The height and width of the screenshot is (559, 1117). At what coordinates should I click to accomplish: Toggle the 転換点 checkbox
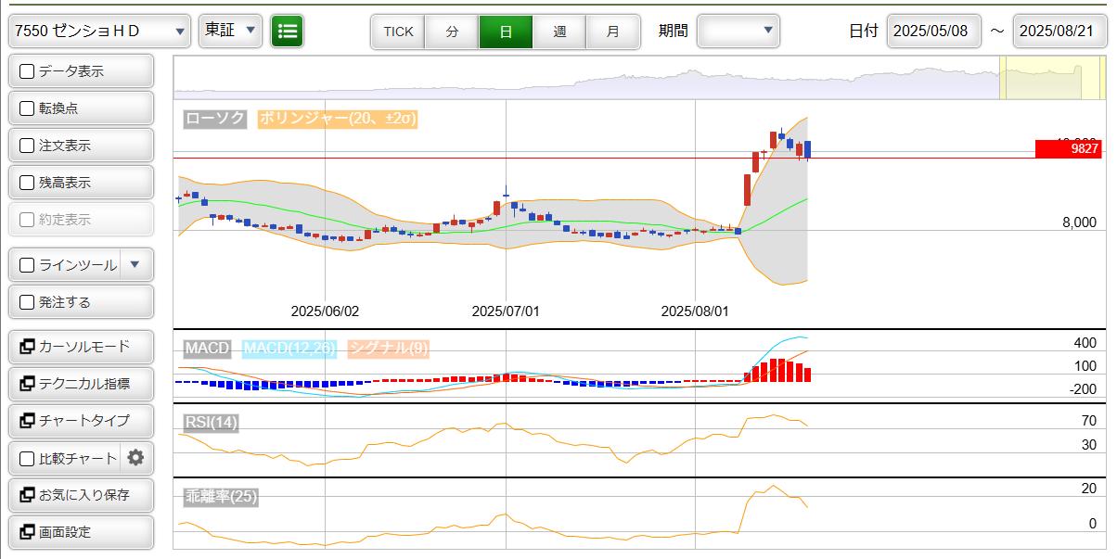[27, 108]
